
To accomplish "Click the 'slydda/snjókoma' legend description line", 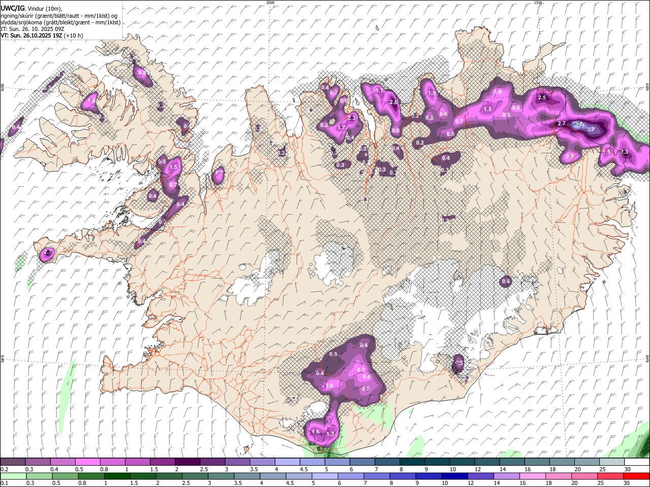I will point(60,22).
